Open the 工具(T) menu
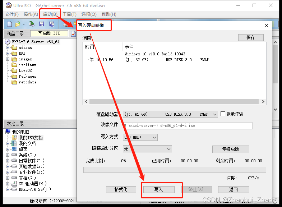Image resolution: width=282 pixels, height=207 pixels. pos(69,14)
